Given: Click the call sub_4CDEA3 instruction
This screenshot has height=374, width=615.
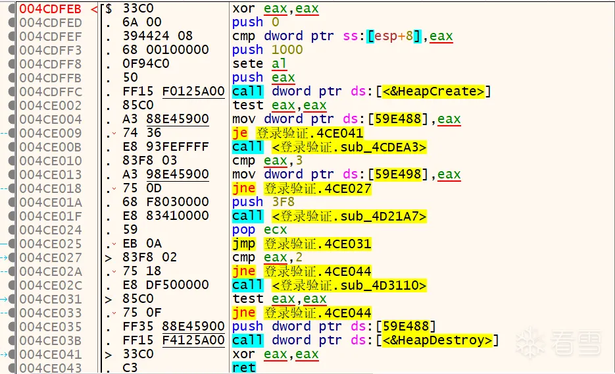Looking at the screenshot, I should [x=329, y=147].
